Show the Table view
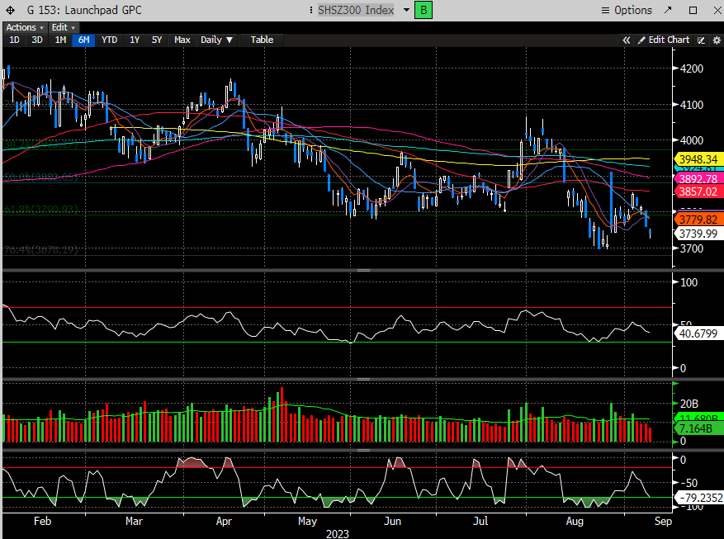 pyautogui.click(x=262, y=40)
